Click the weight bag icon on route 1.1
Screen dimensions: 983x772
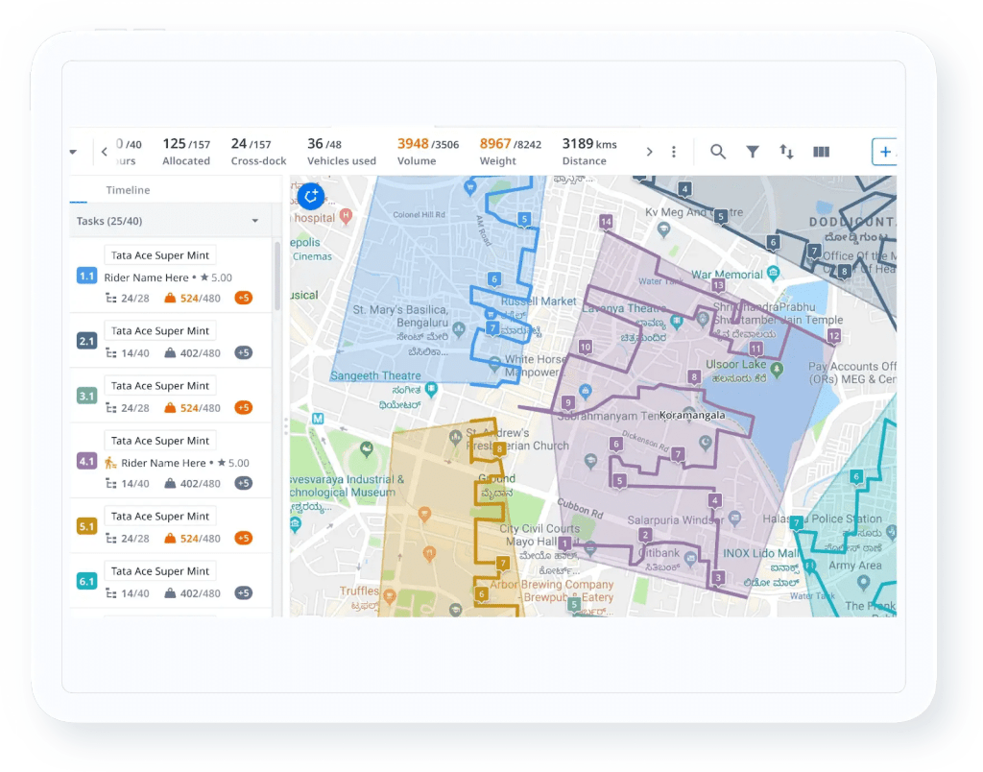[x=170, y=298]
